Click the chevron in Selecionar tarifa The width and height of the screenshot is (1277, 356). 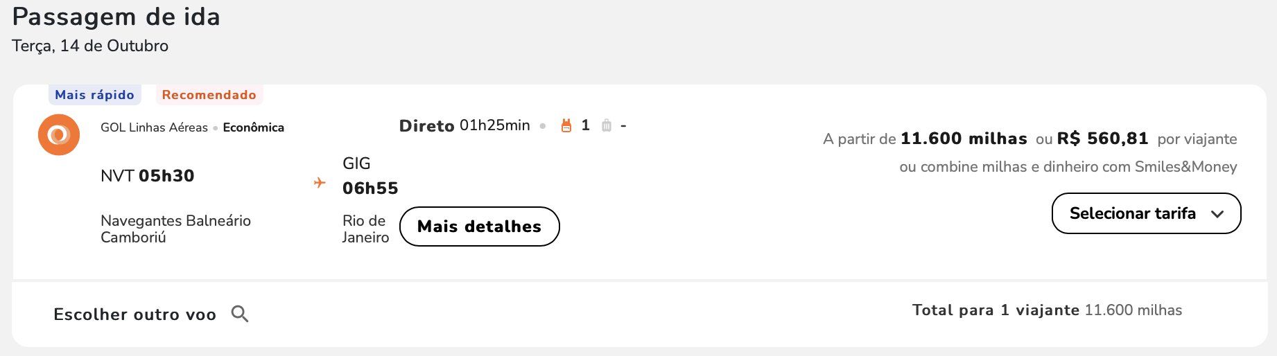(x=1217, y=214)
